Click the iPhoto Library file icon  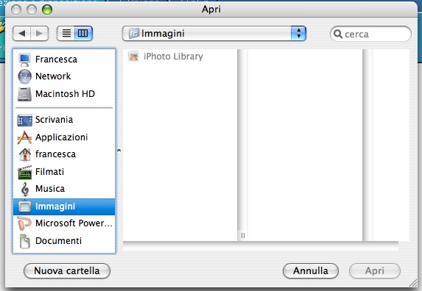(133, 56)
